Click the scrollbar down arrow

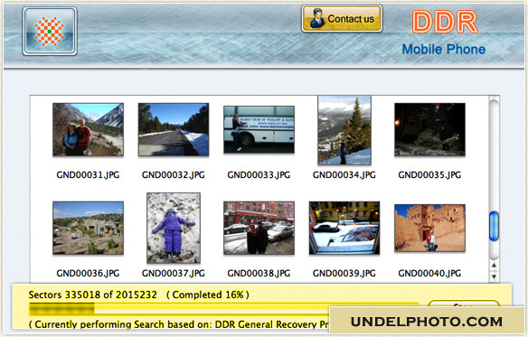[494, 276]
